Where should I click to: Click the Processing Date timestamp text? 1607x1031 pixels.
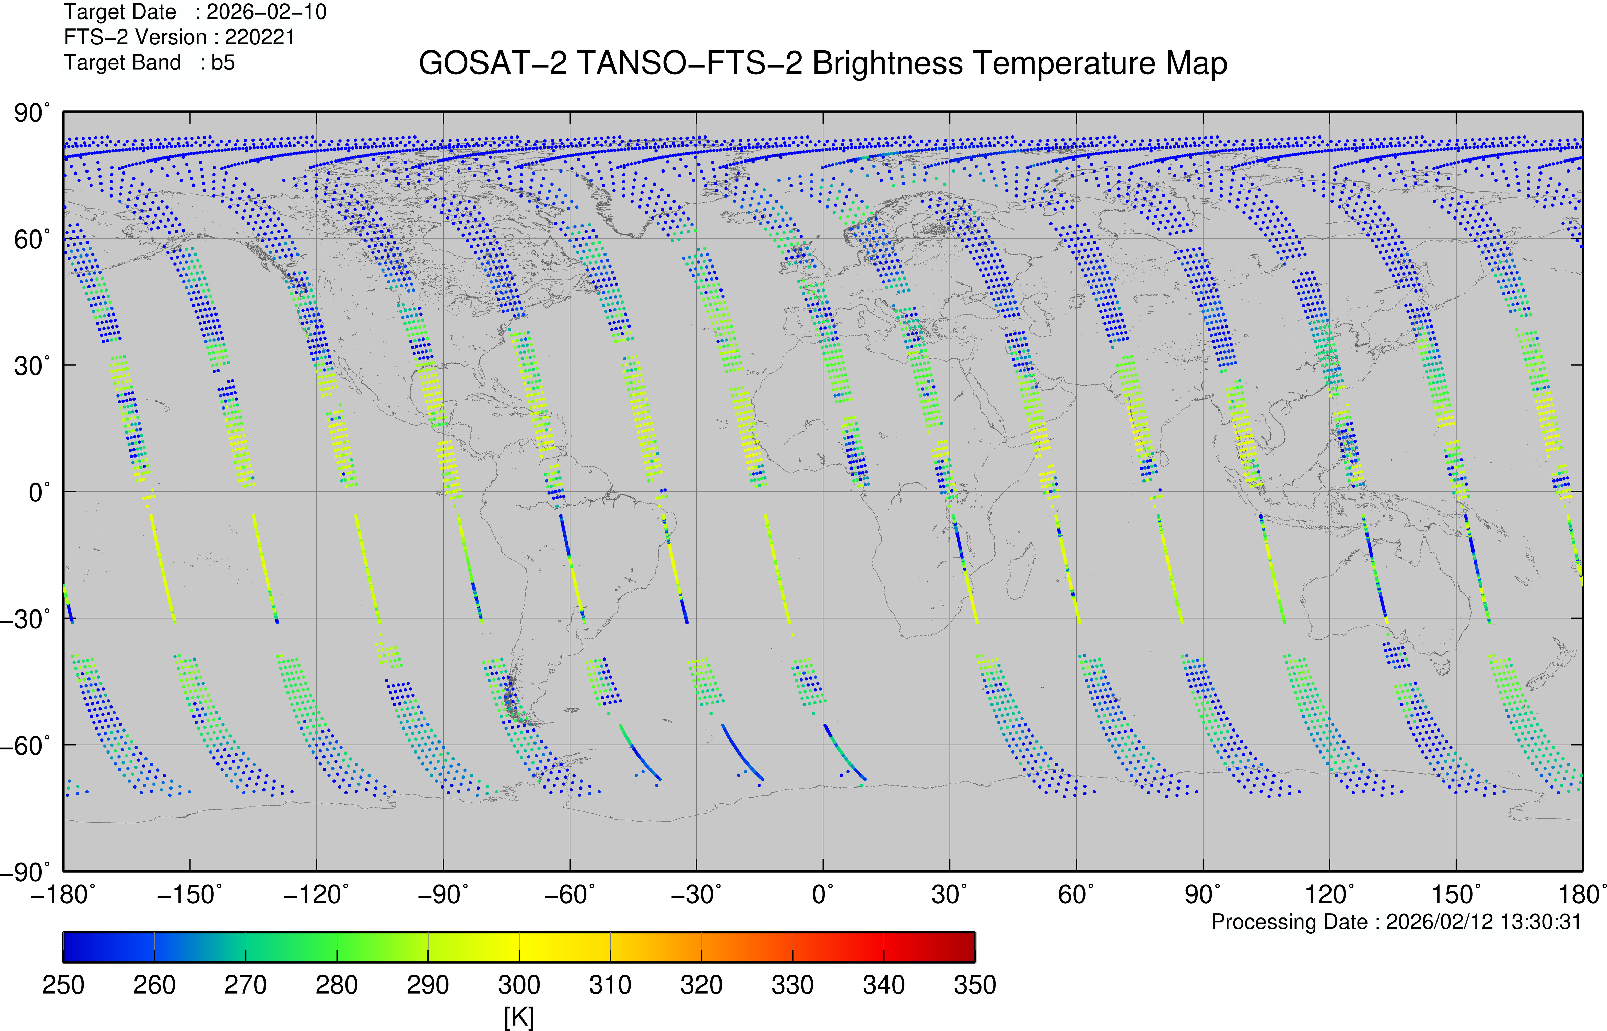(x=1395, y=922)
